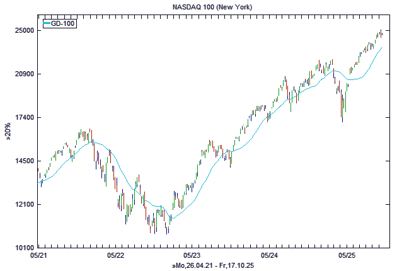
Task: Select the cyan GD-100 legend line swatch
Action: [47, 23]
